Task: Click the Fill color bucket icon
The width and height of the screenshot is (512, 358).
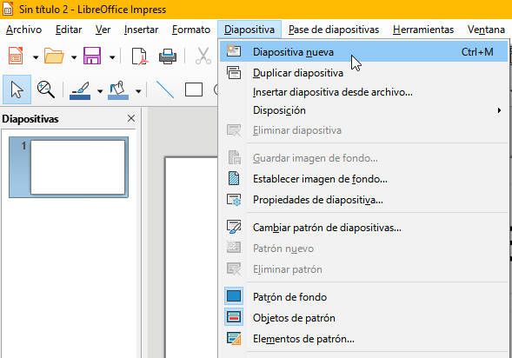Action: pos(118,90)
